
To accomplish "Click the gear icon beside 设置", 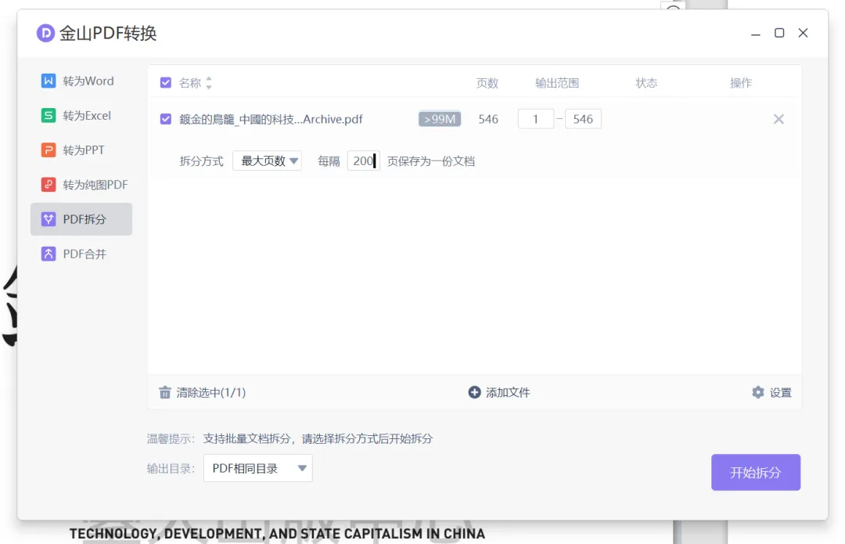I will [758, 392].
